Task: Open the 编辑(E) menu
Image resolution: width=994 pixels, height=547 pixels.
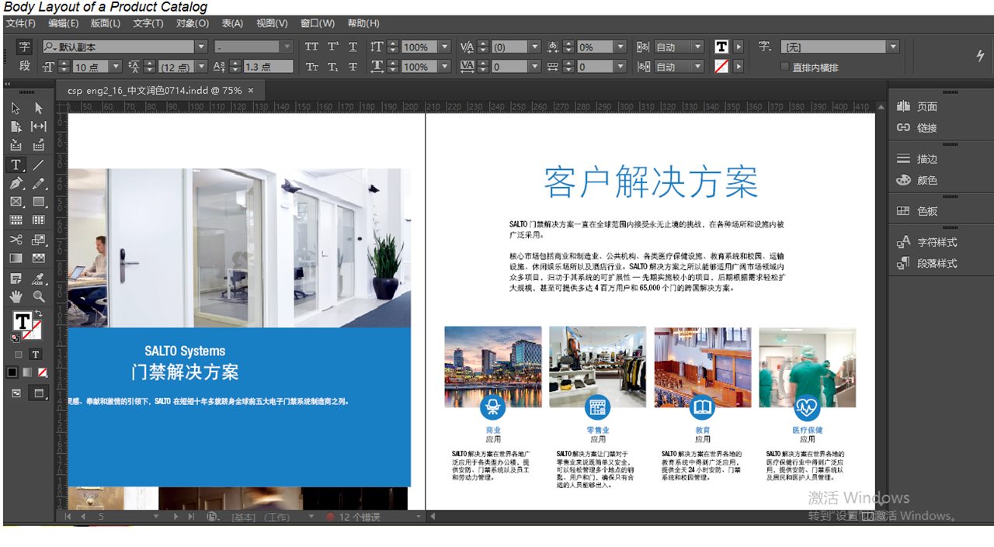Action: (64, 23)
